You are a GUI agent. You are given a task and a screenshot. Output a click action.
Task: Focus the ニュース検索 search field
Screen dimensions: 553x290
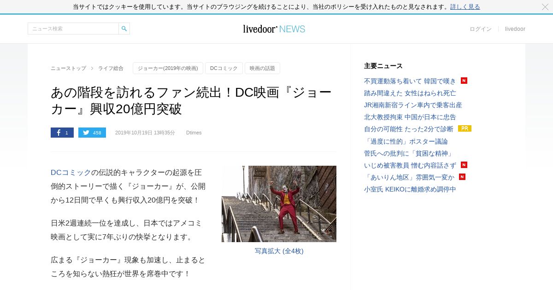[x=73, y=29]
